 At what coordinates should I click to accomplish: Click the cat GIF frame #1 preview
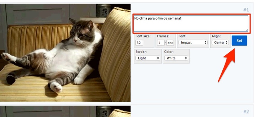click(65, 53)
